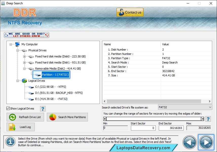The image size is (217, 152).
Task: Click the 30218842 end sector value
Action: click(x=168, y=71)
